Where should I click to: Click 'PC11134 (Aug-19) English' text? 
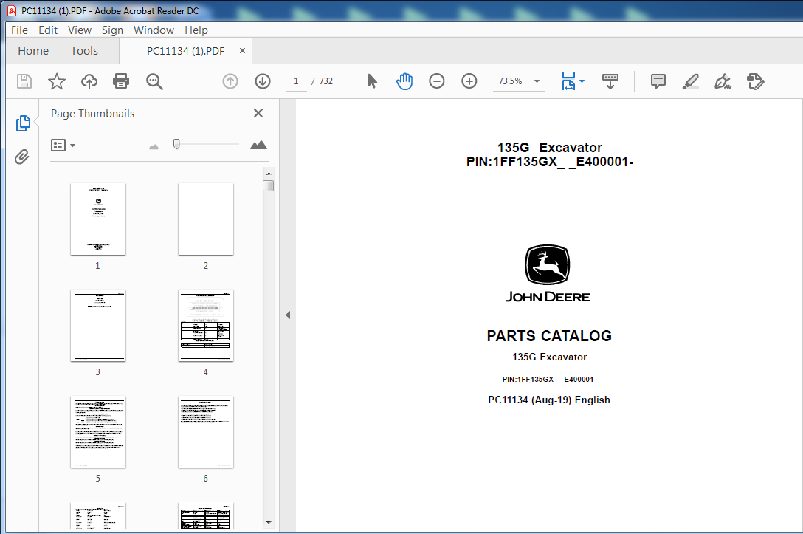tap(549, 400)
